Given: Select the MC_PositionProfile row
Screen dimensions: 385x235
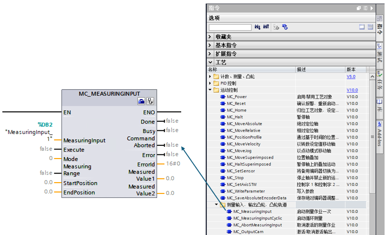Looking at the screenshot, I should (x=286, y=137).
